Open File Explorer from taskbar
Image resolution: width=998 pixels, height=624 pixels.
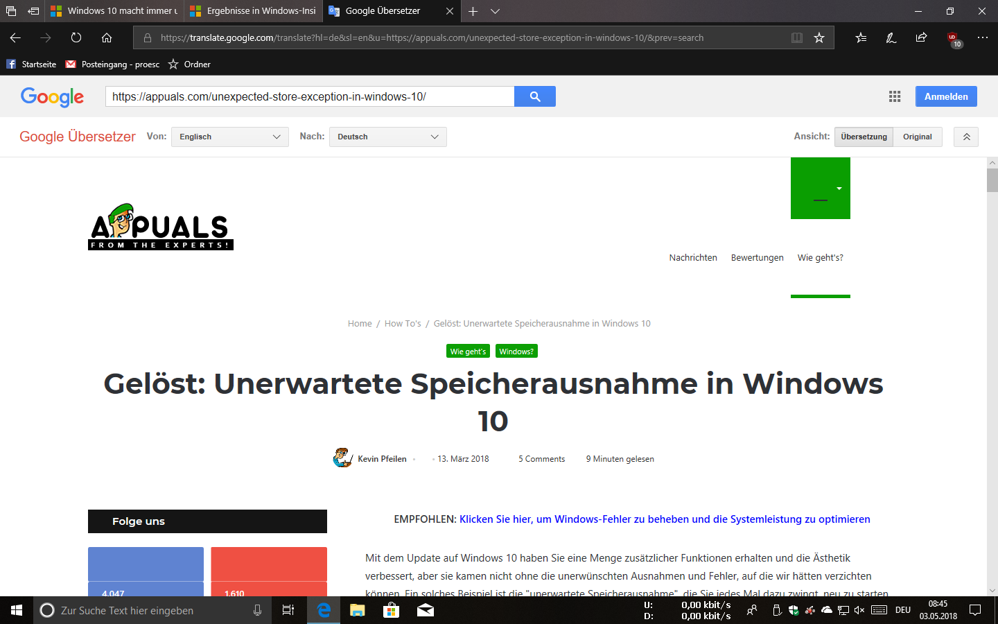[358, 610]
